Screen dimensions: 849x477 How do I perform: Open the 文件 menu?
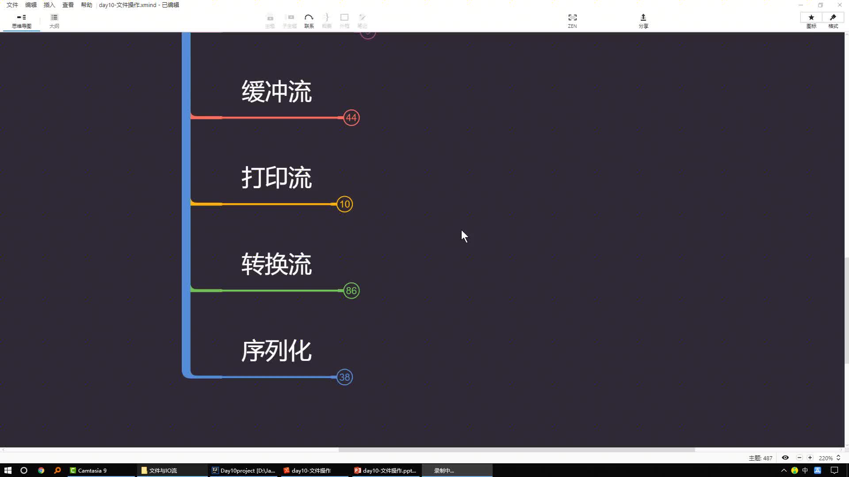[12, 5]
